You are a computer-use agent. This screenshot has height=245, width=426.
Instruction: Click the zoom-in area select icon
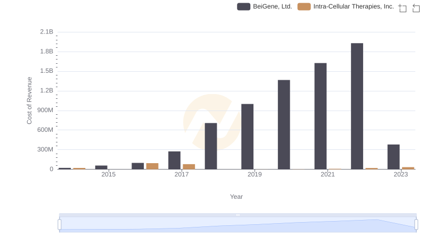403,8
